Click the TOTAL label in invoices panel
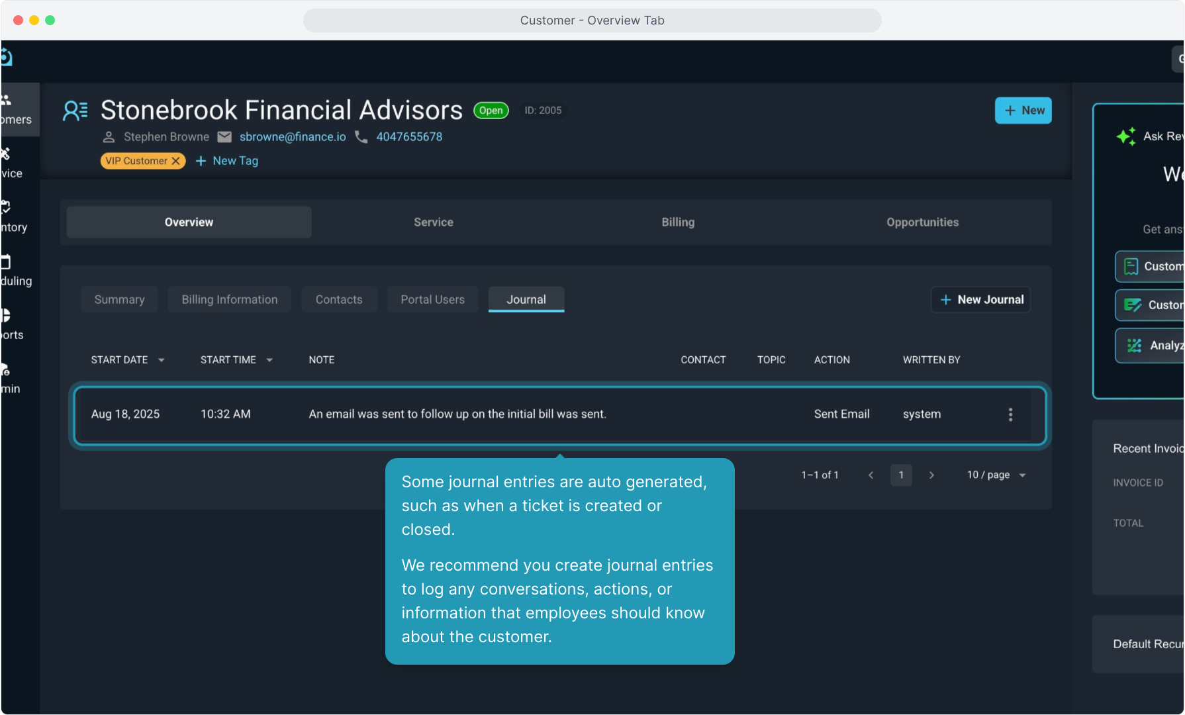This screenshot has height=715, width=1185. pos(1129,524)
